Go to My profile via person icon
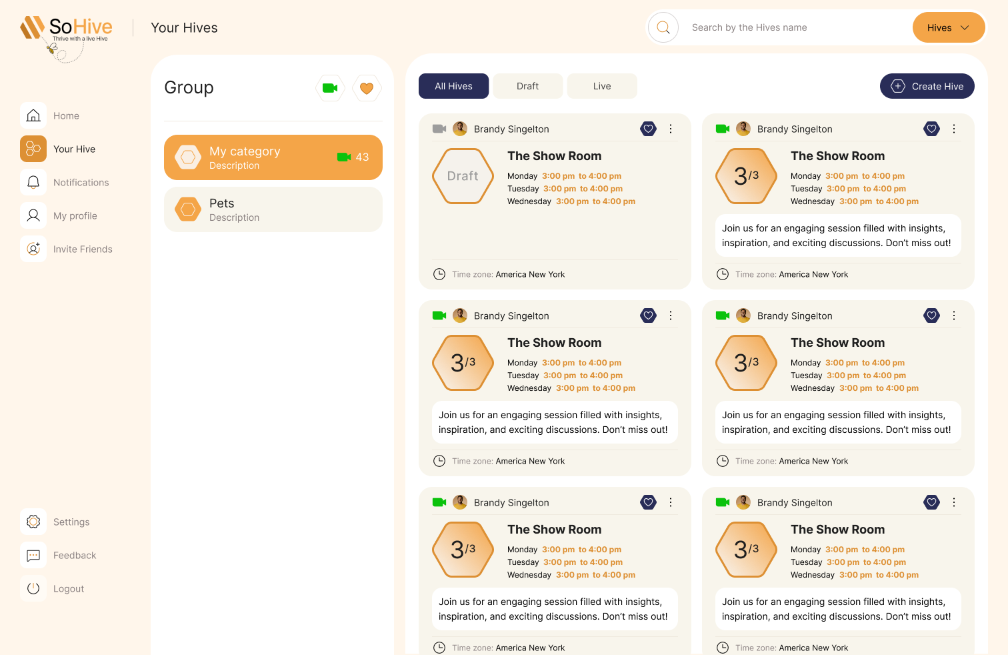The height and width of the screenshot is (655, 1008). pos(33,215)
